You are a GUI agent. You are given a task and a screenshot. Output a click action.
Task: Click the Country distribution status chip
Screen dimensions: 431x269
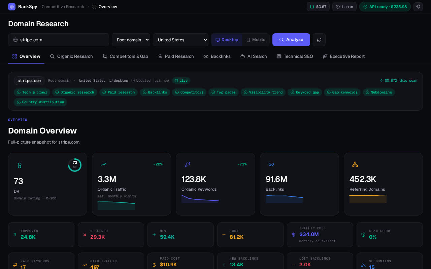(x=40, y=102)
